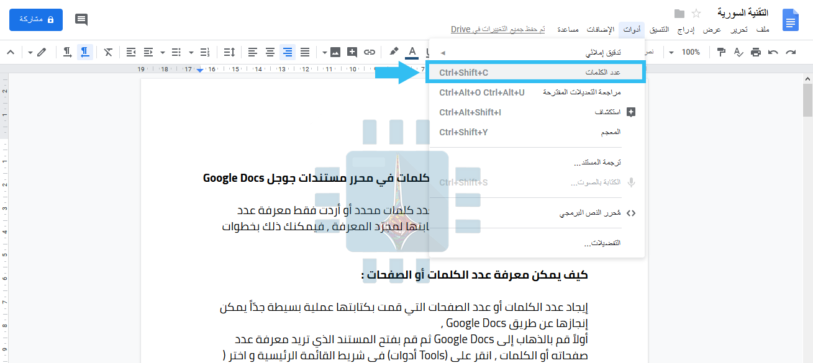The height and width of the screenshot is (363, 813).
Task: Open the numbered list dropdown arrow
Action: click(191, 52)
